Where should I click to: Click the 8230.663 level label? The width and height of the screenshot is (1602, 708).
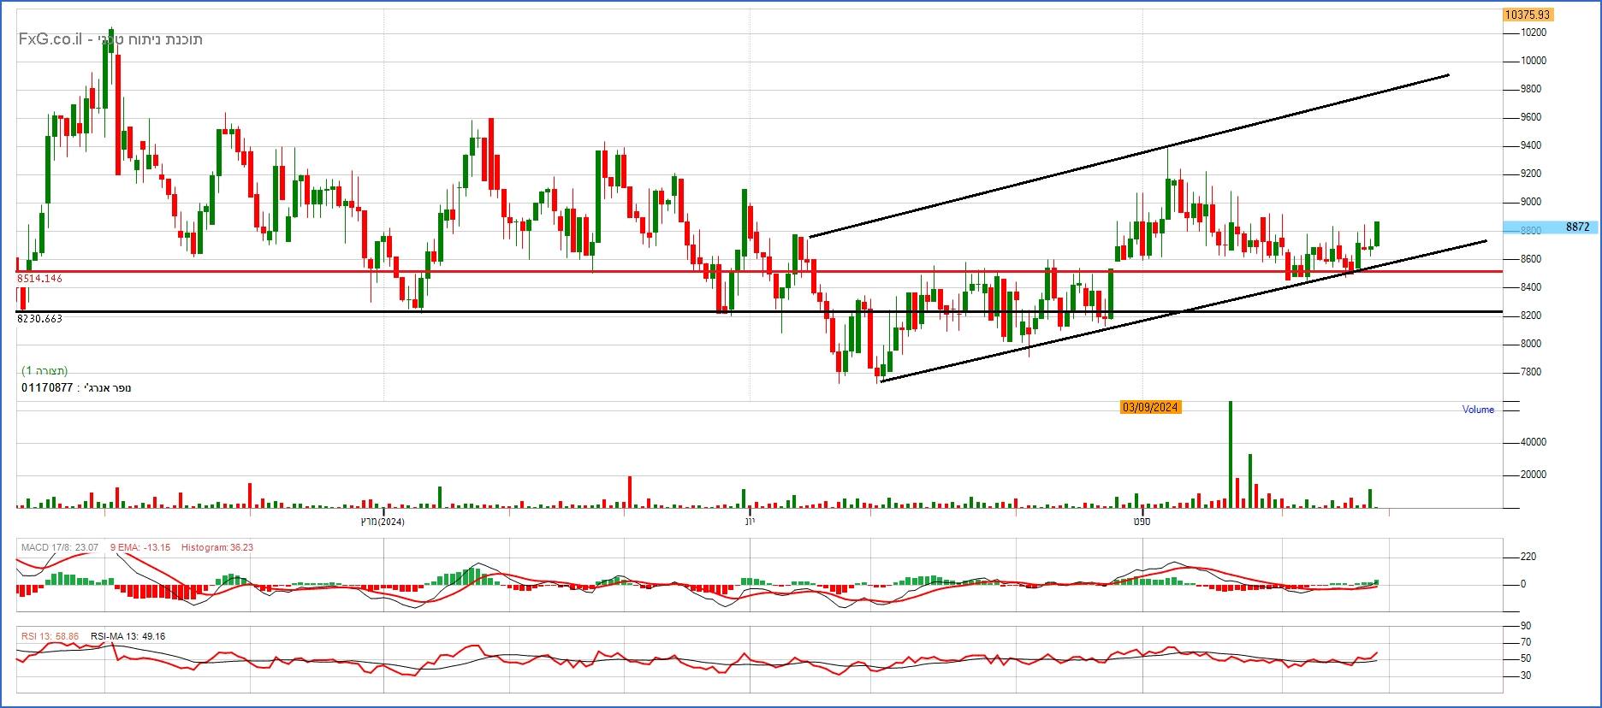coord(39,319)
